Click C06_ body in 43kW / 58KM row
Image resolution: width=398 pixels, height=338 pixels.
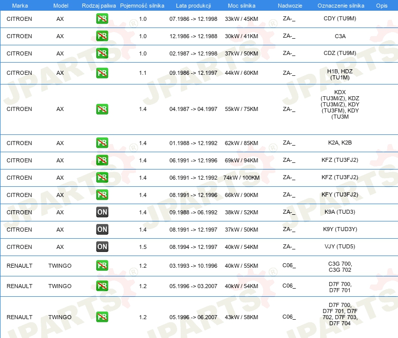289,317
